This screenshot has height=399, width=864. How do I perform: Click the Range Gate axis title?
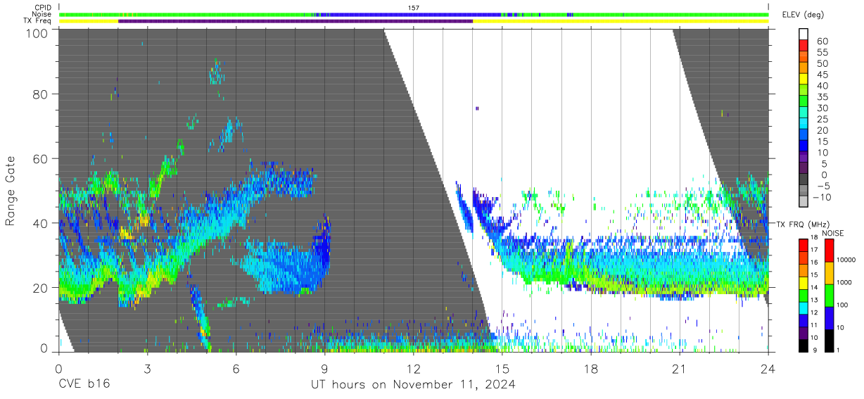point(11,190)
